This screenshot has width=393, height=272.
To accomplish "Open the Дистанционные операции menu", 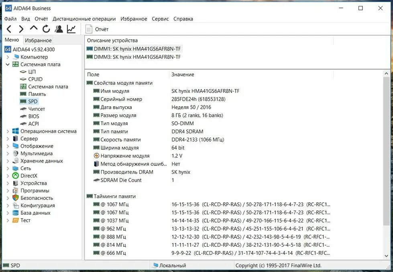I will coord(84,19).
